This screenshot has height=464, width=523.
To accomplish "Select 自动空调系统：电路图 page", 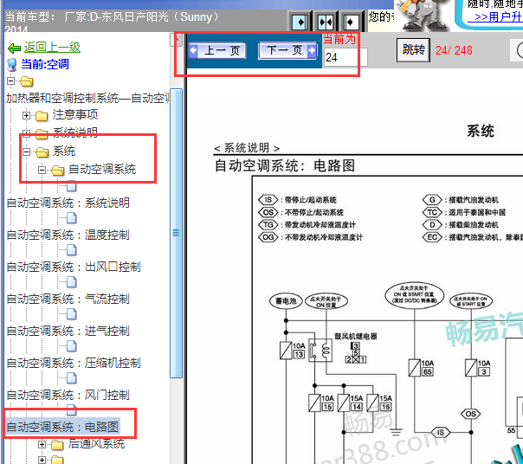I will click(x=62, y=427).
